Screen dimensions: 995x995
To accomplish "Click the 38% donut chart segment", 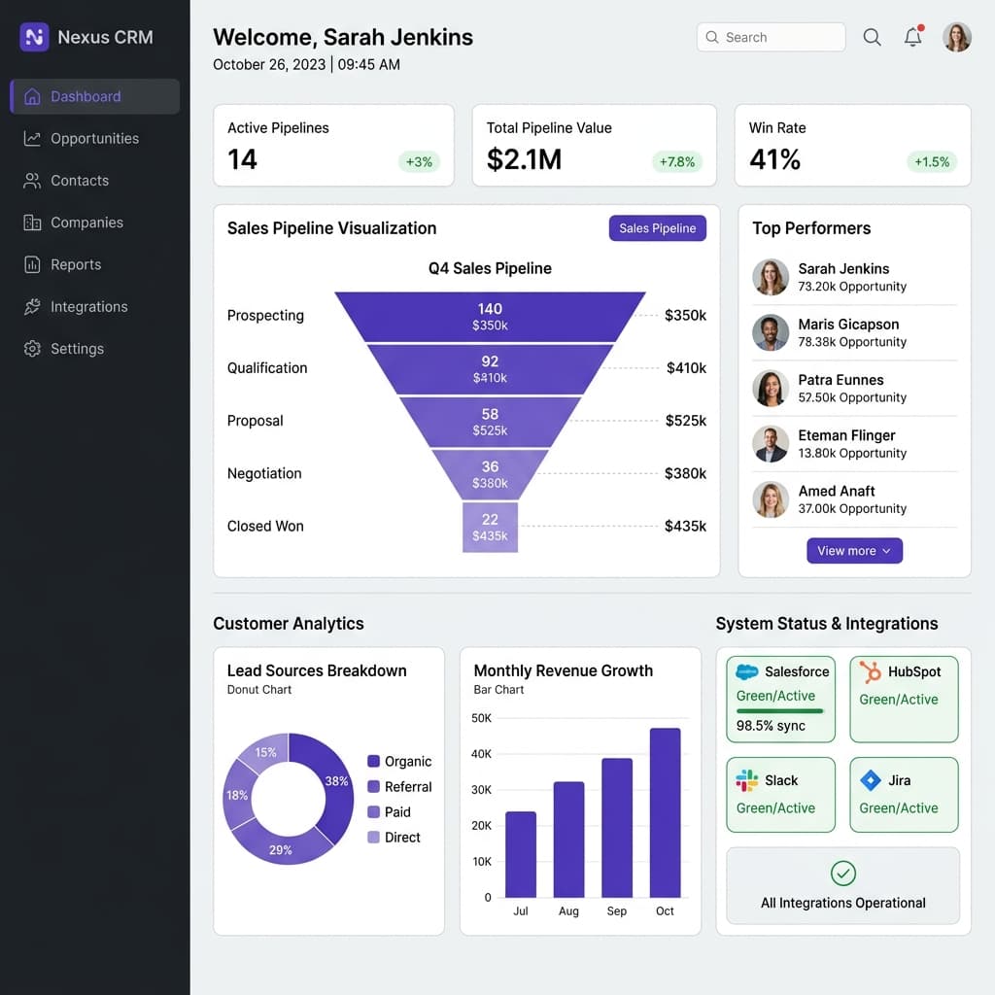I will [336, 782].
